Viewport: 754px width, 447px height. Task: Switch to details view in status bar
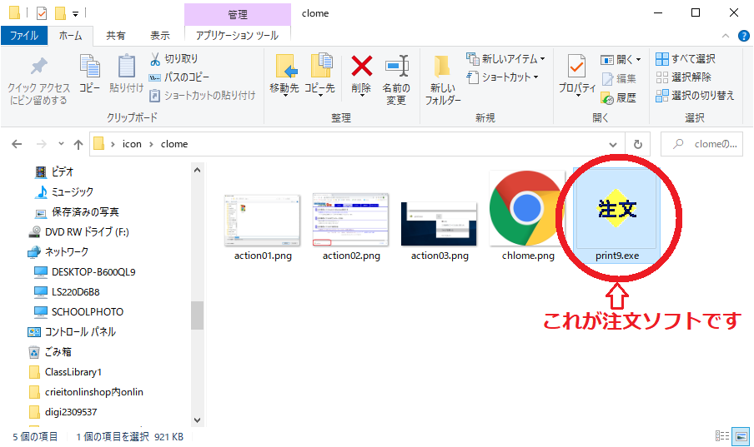pos(722,436)
